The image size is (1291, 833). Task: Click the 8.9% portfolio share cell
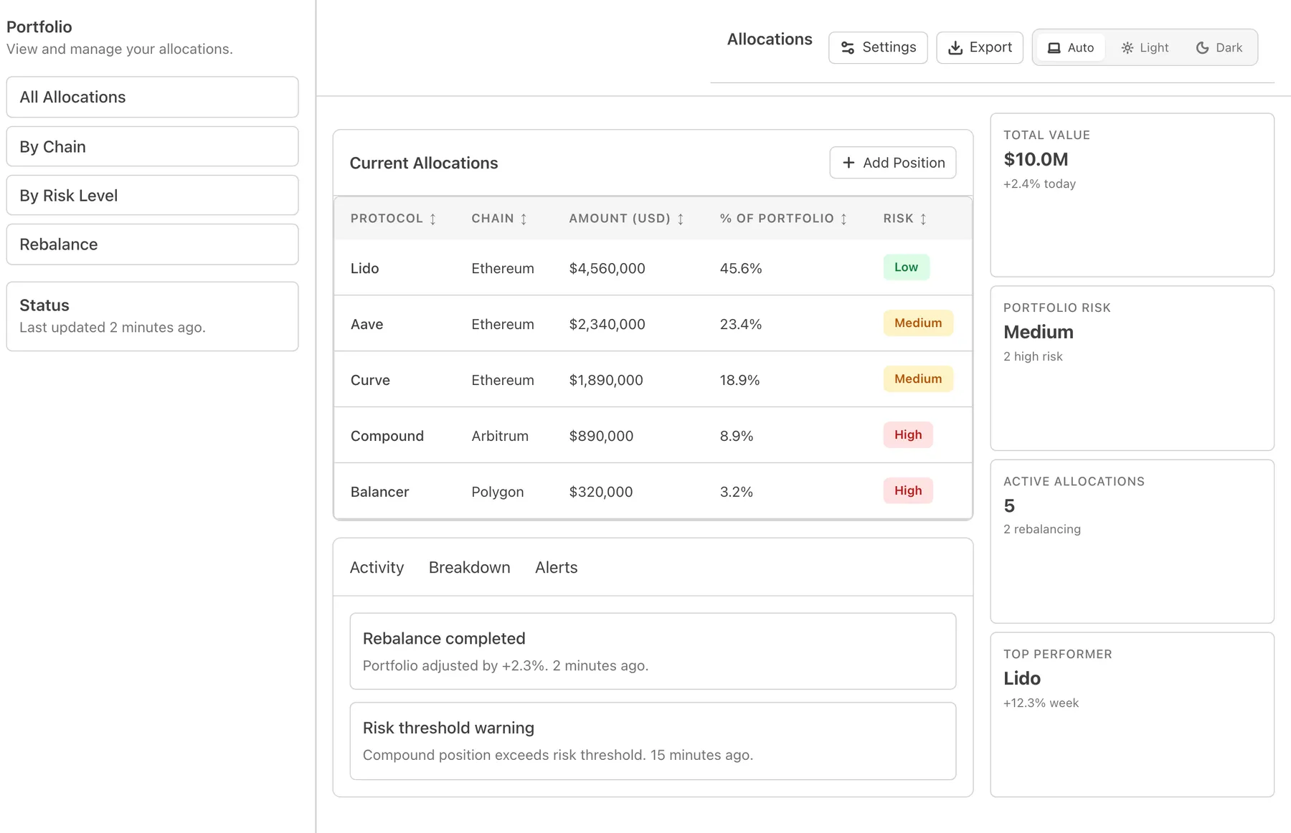pos(737,436)
